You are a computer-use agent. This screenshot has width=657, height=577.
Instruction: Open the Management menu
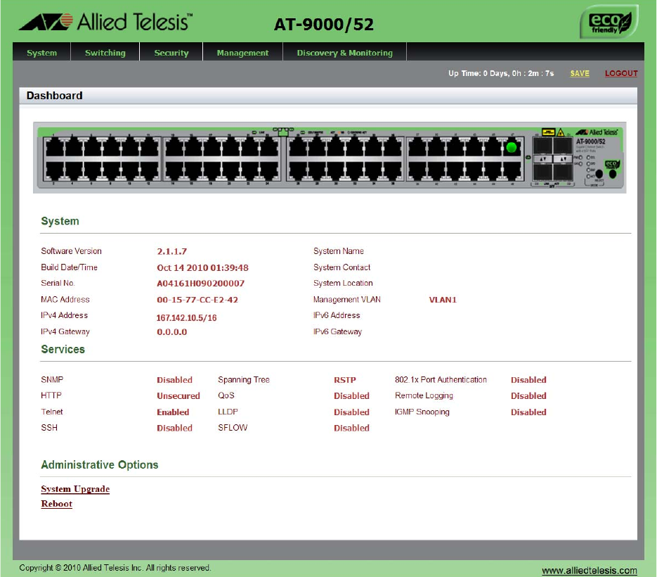pyautogui.click(x=242, y=53)
